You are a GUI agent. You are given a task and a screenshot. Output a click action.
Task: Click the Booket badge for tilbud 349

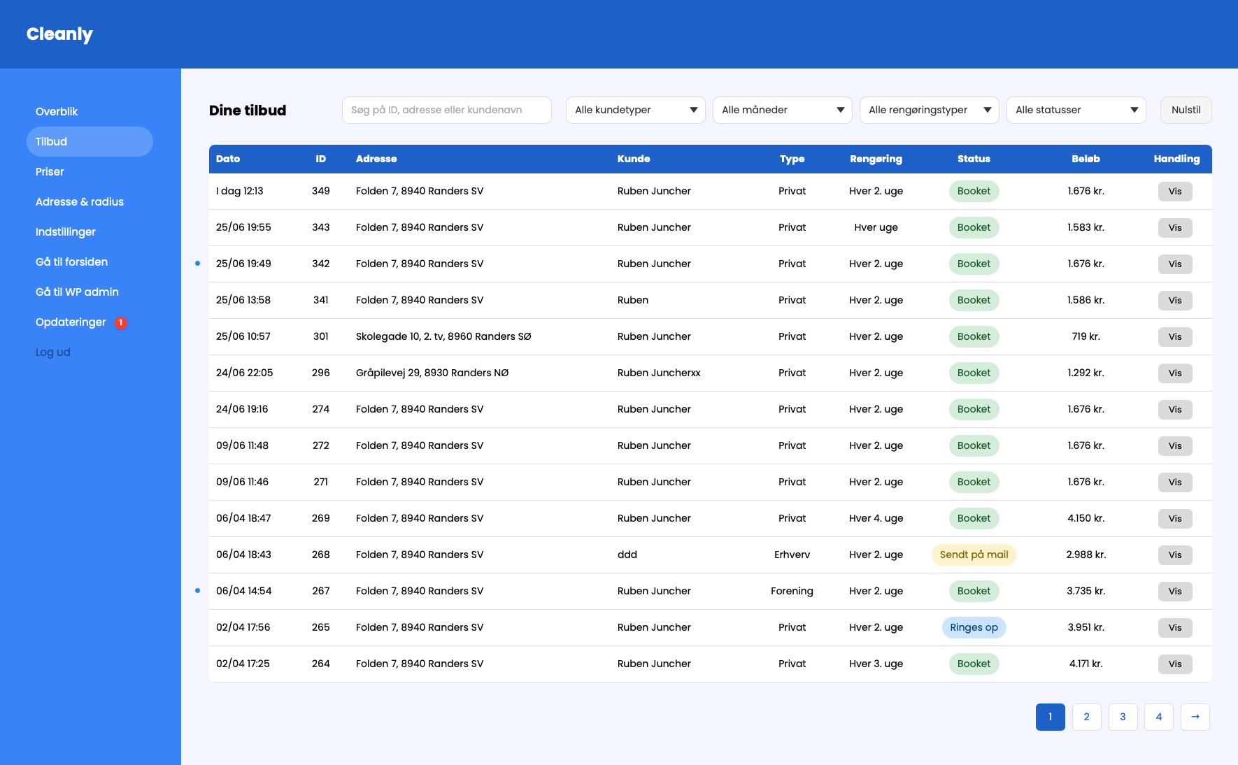(974, 191)
